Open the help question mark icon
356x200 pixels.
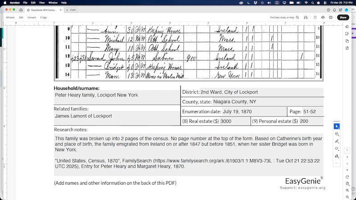click(x=328, y=10)
